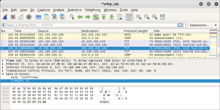Viewport: 220px width, 110px height.
Task: Open a capture file
Action: click(38, 17)
